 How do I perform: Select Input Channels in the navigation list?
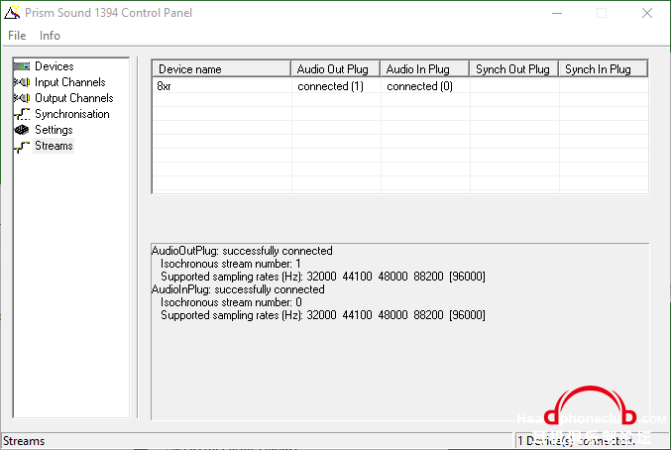pos(70,82)
